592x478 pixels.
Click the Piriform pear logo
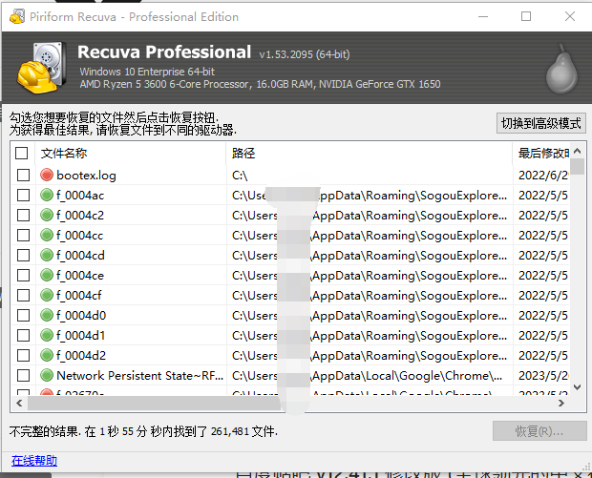561,70
